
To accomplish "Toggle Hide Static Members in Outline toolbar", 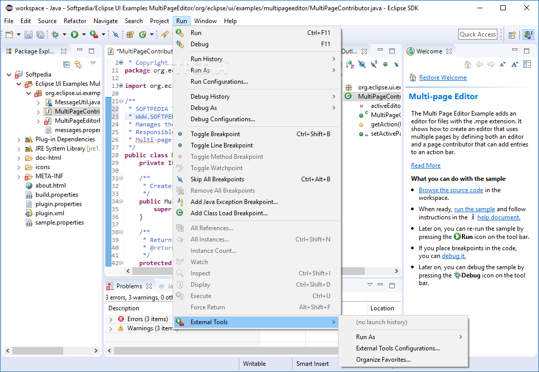I will [x=374, y=64].
